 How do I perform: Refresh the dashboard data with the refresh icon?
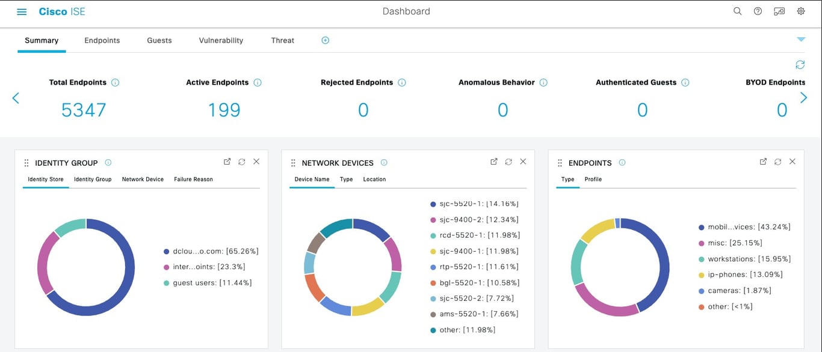click(800, 64)
